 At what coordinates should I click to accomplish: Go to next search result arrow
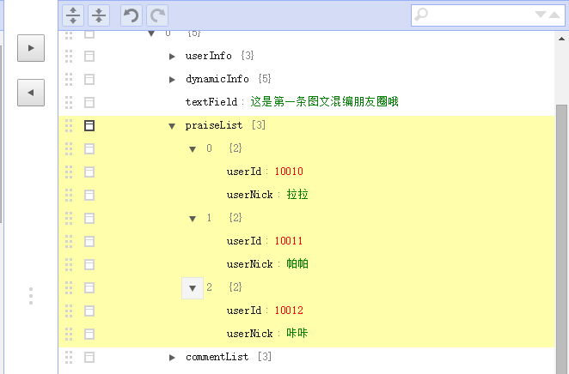[541, 15]
